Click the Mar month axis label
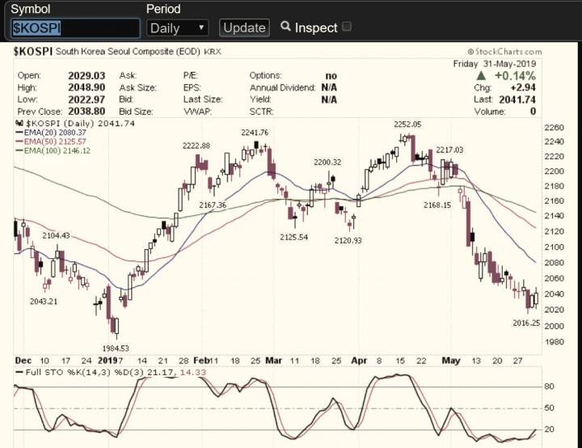This screenshot has width=582, height=448. tap(273, 361)
